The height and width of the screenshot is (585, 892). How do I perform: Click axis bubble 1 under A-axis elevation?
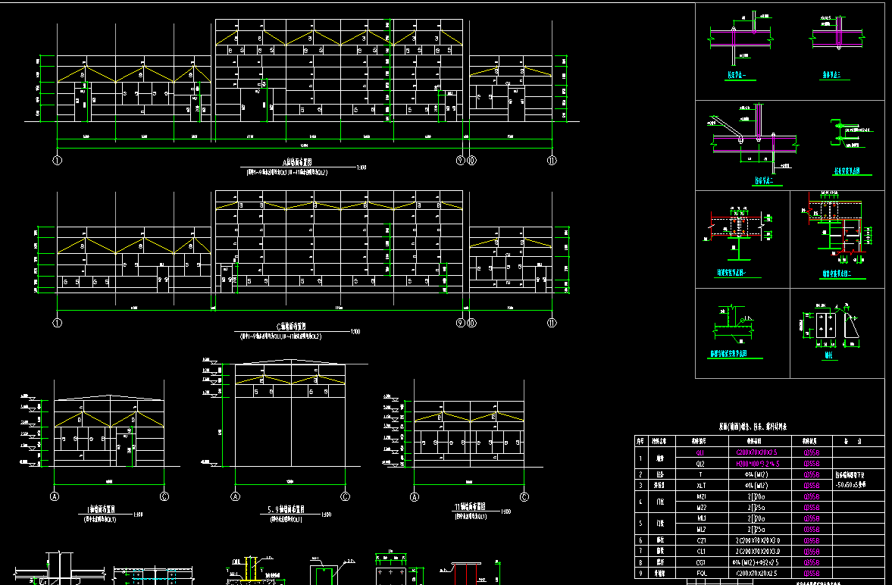(x=57, y=160)
